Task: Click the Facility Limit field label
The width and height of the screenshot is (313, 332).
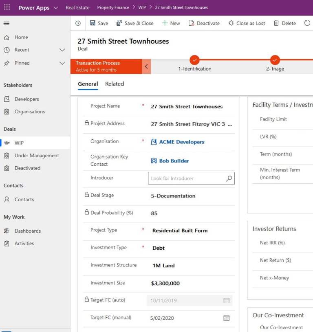Action: click(273, 119)
